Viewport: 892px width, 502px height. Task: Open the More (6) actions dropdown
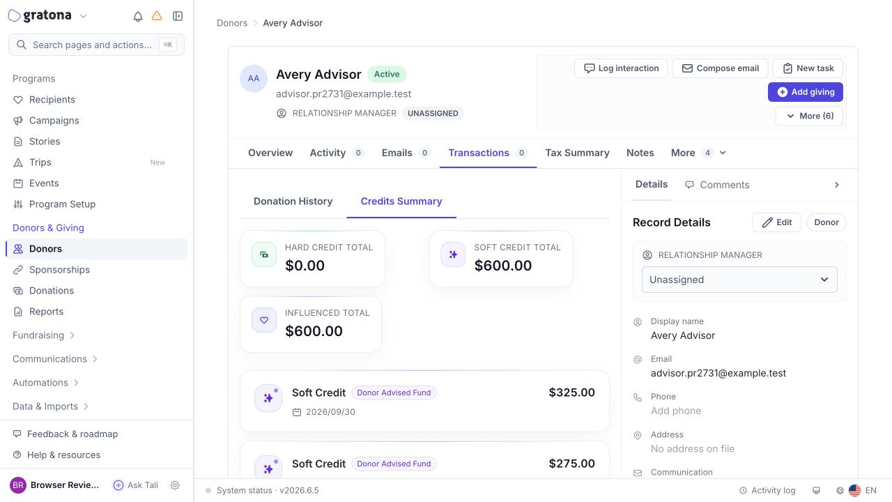[x=809, y=116]
